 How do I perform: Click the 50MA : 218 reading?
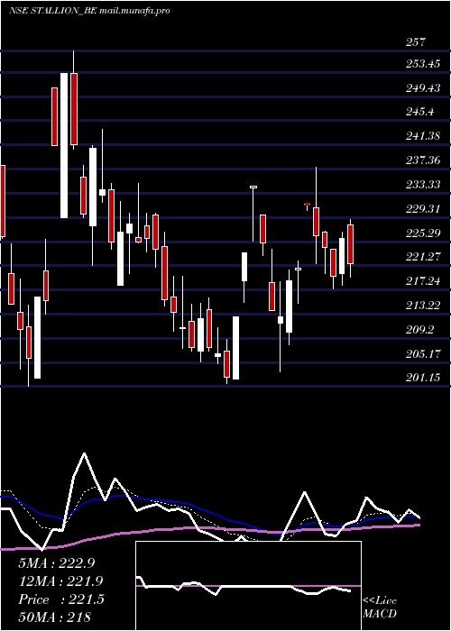pyautogui.click(x=54, y=617)
